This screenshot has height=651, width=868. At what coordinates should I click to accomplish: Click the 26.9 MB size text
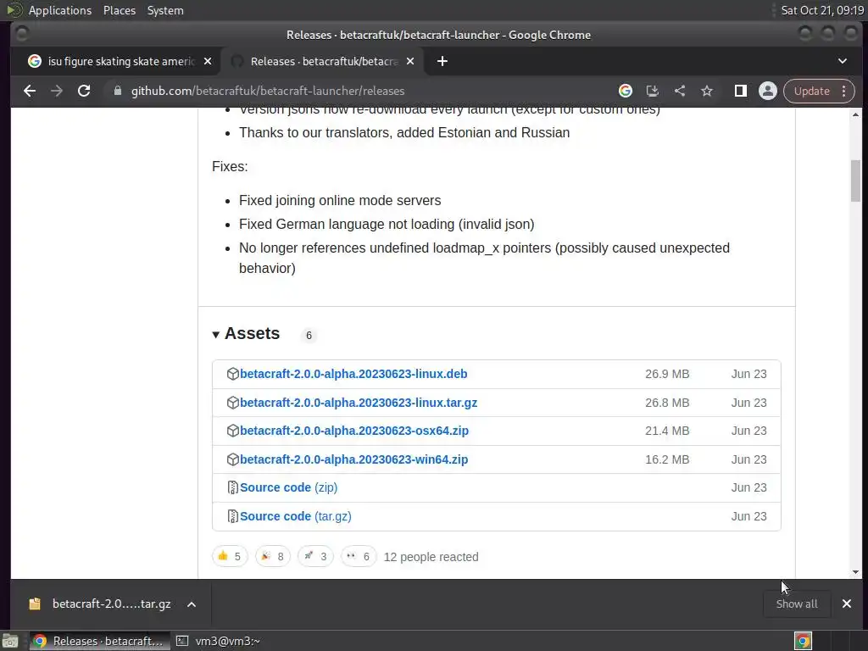667,374
